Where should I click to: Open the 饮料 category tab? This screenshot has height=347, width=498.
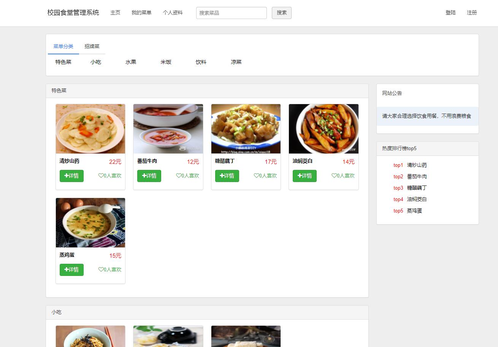point(201,62)
